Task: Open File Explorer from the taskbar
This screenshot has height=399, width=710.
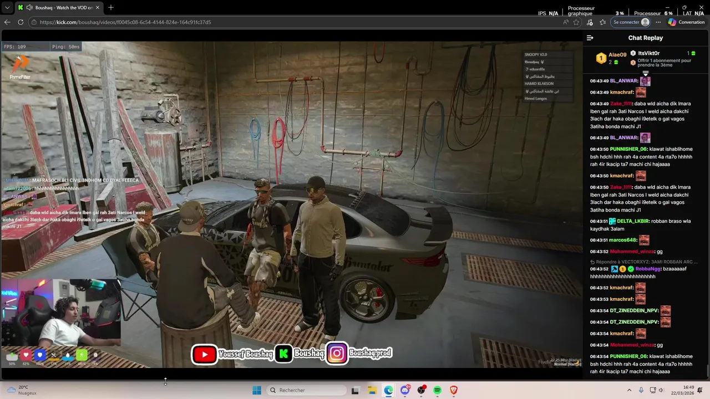Action: [x=372, y=390]
